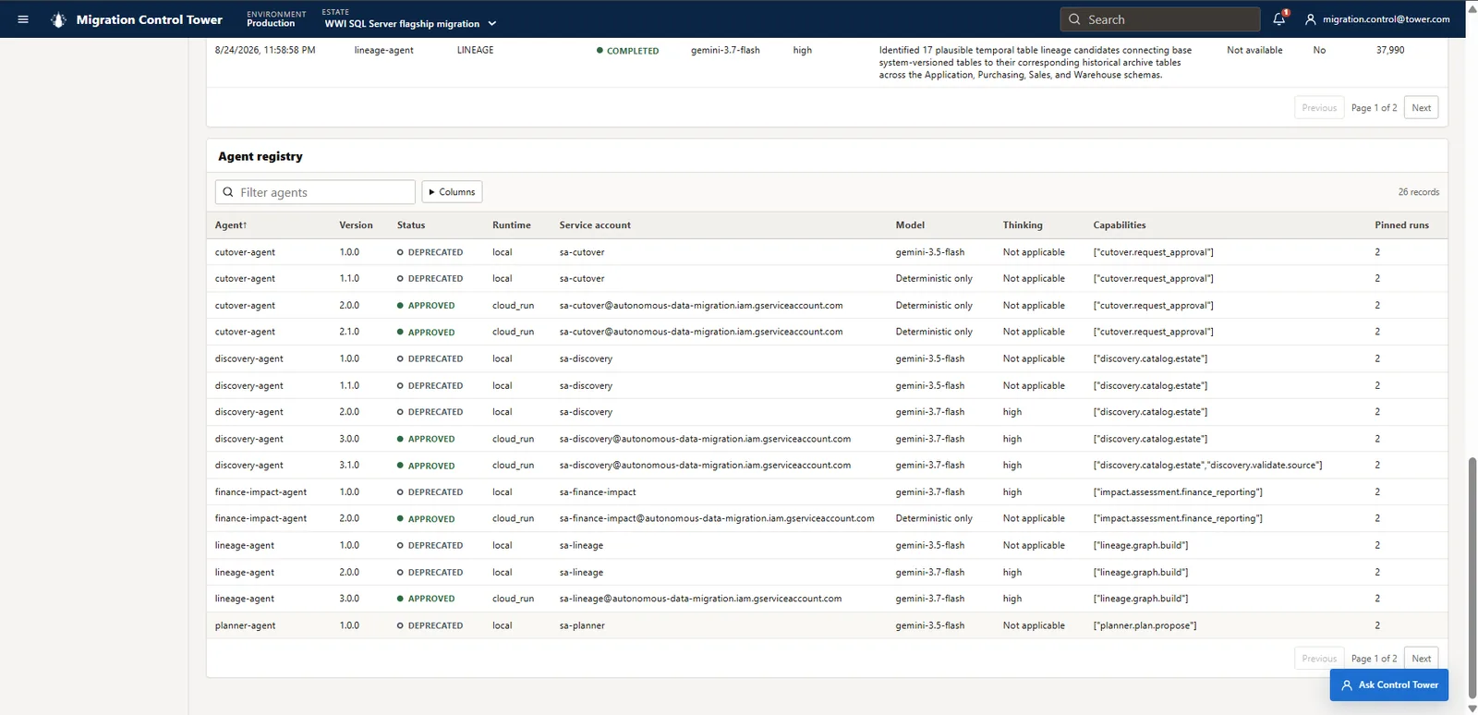Click the sa-lineage@autonomous-data-migration service account
Viewport: 1478px width, 715px height.
pos(700,599)
